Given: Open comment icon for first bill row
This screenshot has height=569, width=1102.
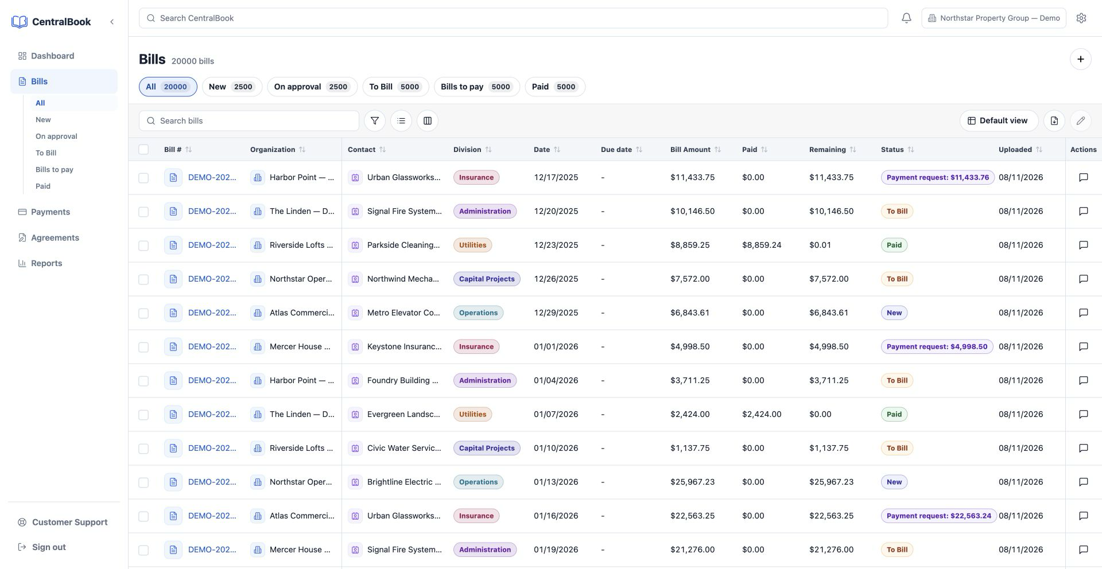Looking at the screenshot, I should pyautogui.click(x=1084, y=178).
